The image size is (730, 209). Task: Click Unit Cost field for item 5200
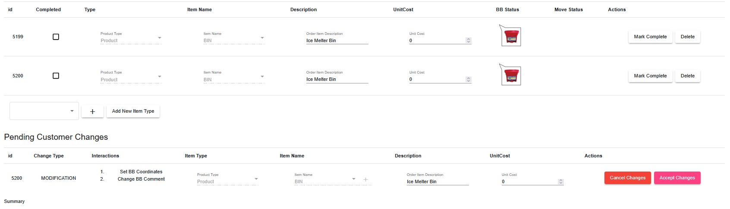(437, 80)
